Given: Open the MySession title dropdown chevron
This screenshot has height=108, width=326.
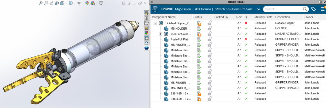Looking at the screenshot, I should (x=259, y=9).
